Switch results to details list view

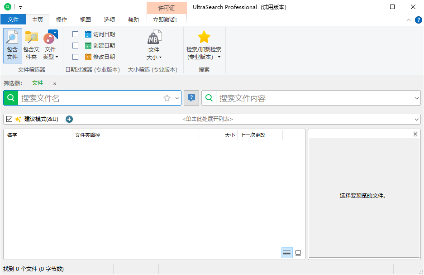(x=287, y=253)
